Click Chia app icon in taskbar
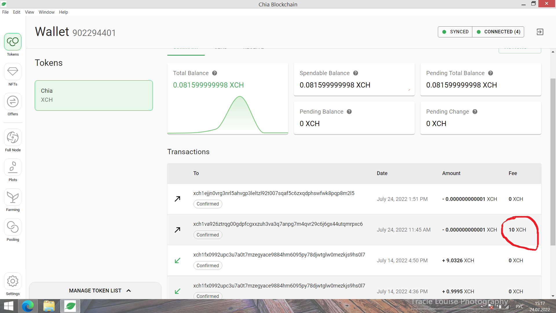Viewport: 556px width, 313px height. click(70, 306)
